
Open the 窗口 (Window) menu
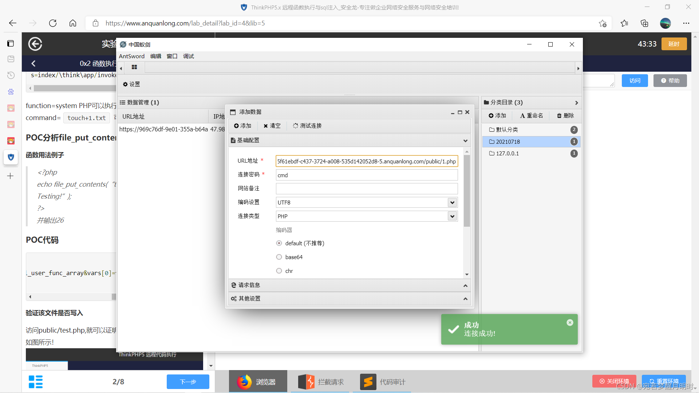(x=172, y=56)
